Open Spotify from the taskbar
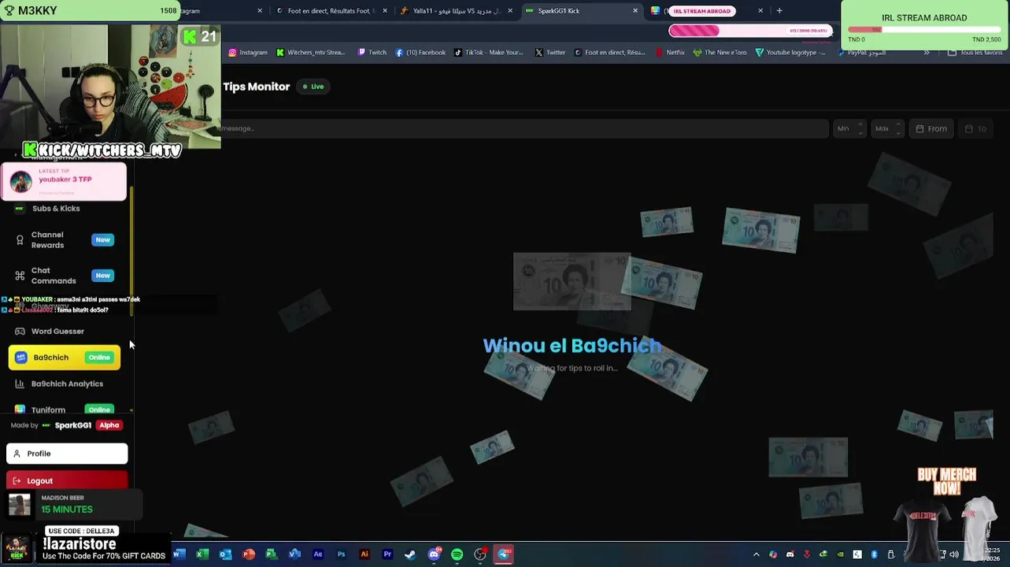 457,554
